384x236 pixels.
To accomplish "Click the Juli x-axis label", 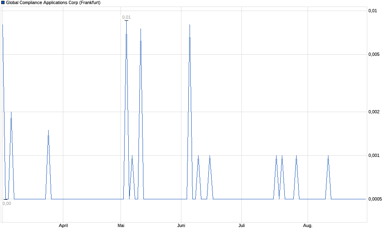I will 242,225.
